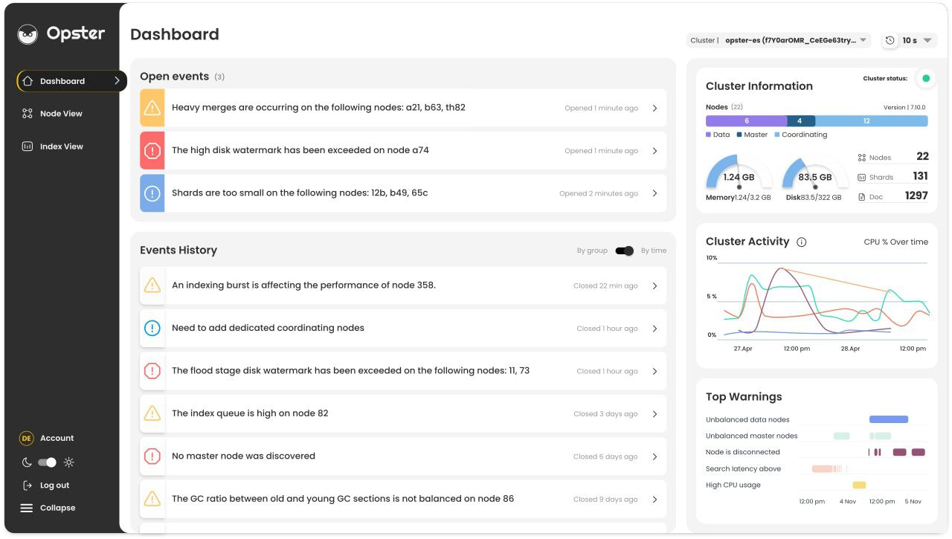952x539 pixels.
Task: Change the 10s refresh interval dropdown
Action: coord(915,41)
